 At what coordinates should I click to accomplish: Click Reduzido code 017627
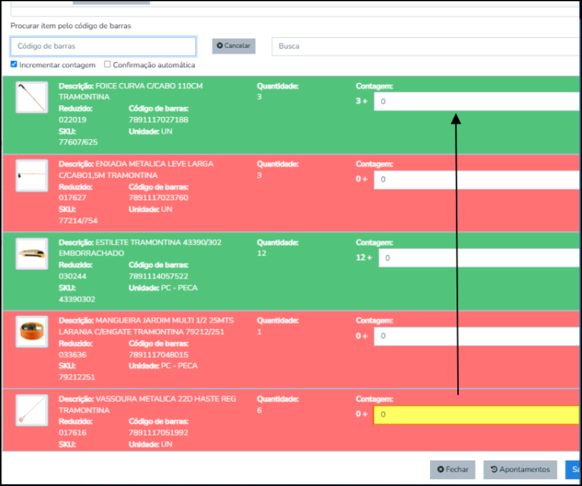73,198
